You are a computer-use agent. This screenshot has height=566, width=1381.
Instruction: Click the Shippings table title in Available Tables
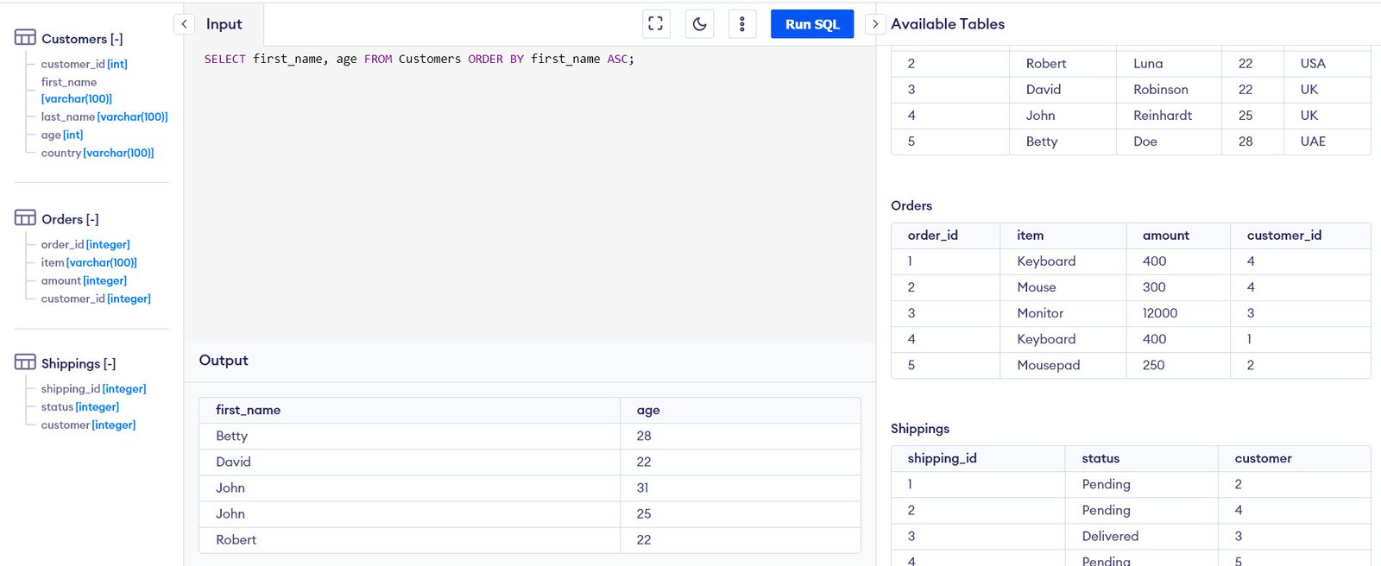tap(920, 429)
